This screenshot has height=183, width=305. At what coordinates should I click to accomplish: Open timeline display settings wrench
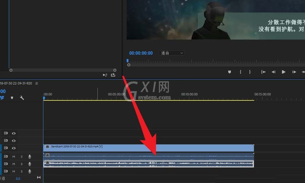(22, 98)
